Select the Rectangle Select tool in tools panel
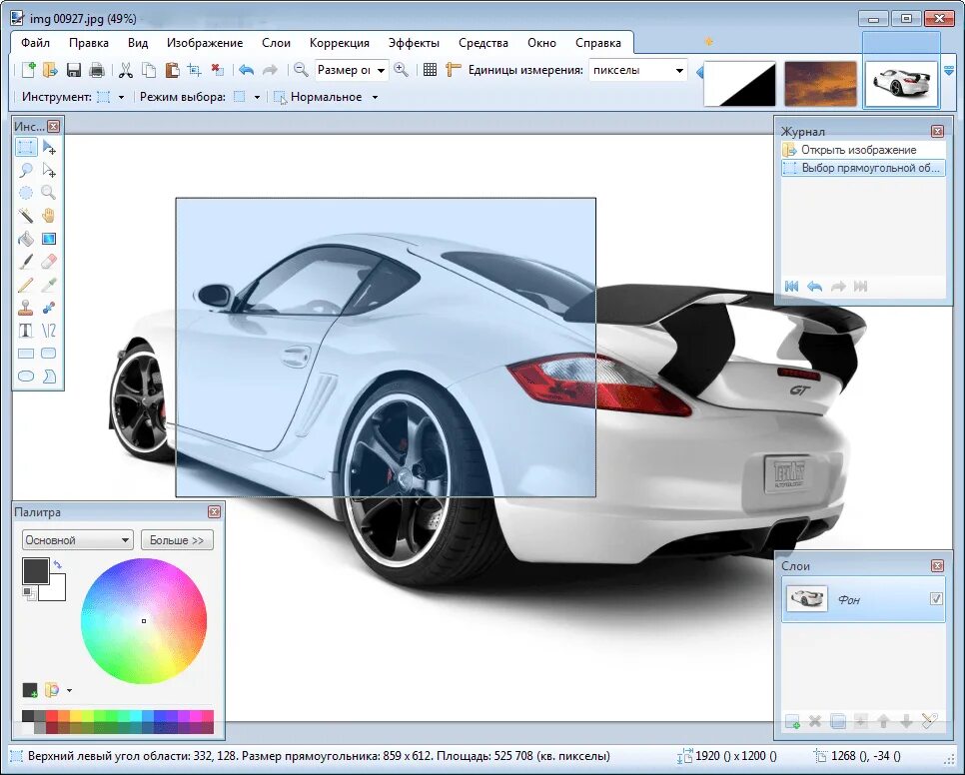Screen dimensions: 965x775 coord(26,147)
